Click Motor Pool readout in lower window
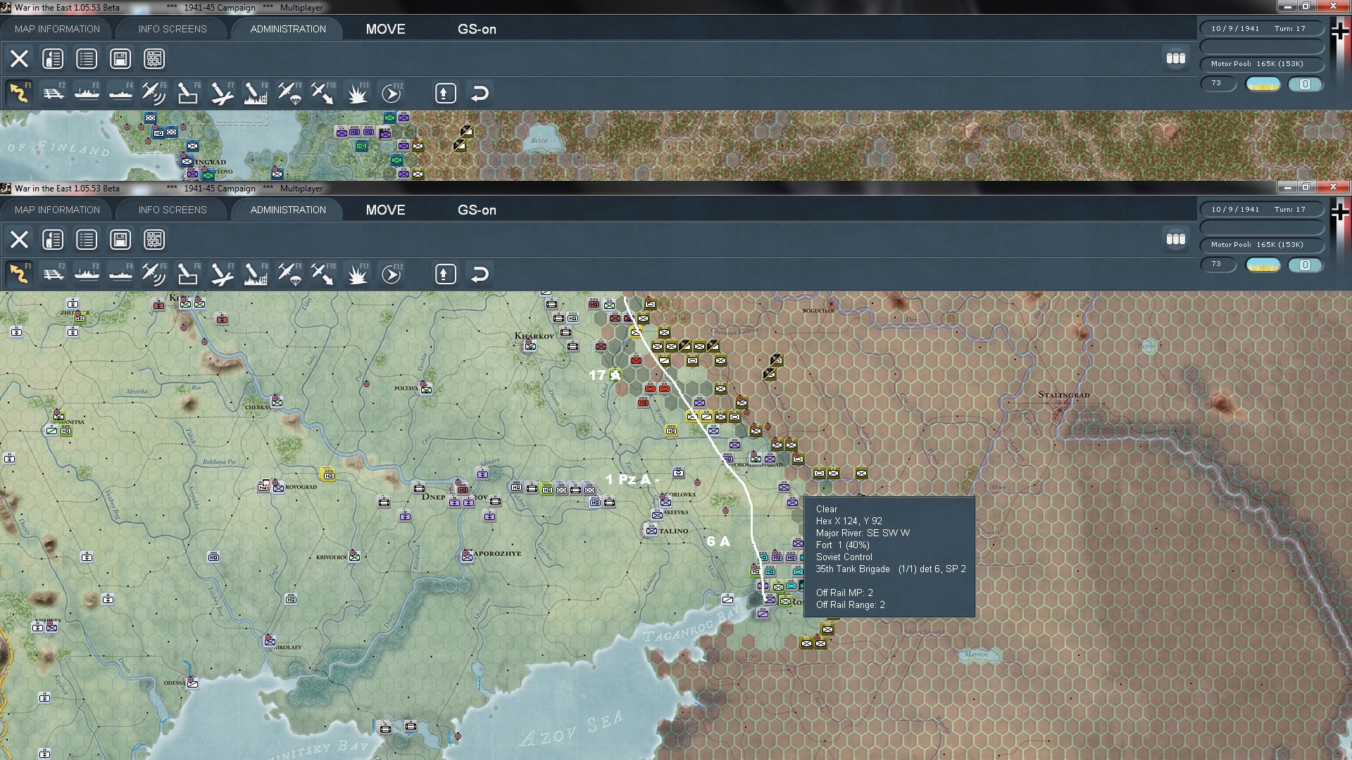Screen dimensions: 1352x760 pyautogui.click(x=1262, y=244)
